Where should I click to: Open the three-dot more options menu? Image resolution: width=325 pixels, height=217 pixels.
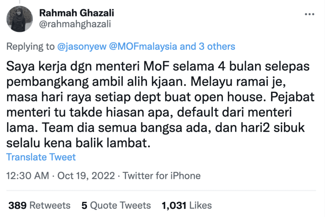(x=310, y=14)
